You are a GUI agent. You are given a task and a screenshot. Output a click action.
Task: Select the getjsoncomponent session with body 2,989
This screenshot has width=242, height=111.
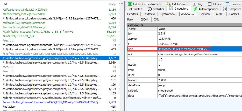pyautogui.click(x=59, y=63)
